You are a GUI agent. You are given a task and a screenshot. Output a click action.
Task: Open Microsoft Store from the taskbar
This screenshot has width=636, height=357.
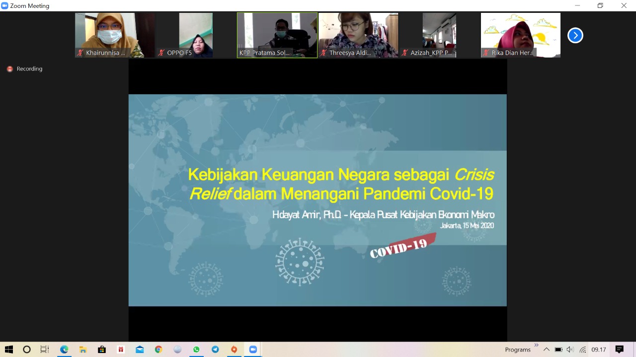pos(102,350)
